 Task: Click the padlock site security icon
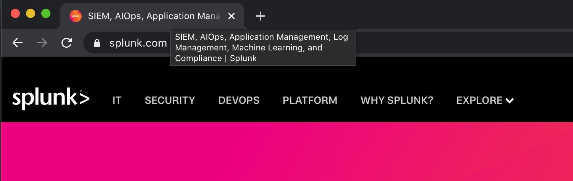(97, 43)
